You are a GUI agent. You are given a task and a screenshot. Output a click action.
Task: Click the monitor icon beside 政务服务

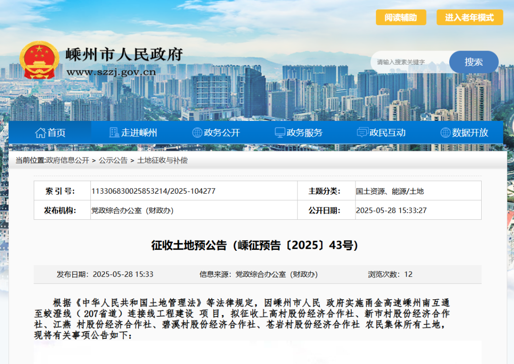(x=280, y=133)
